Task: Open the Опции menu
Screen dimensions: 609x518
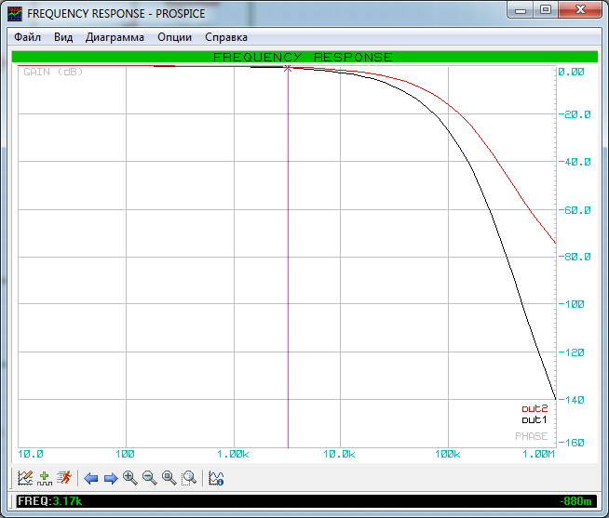Action: (174, 37)
